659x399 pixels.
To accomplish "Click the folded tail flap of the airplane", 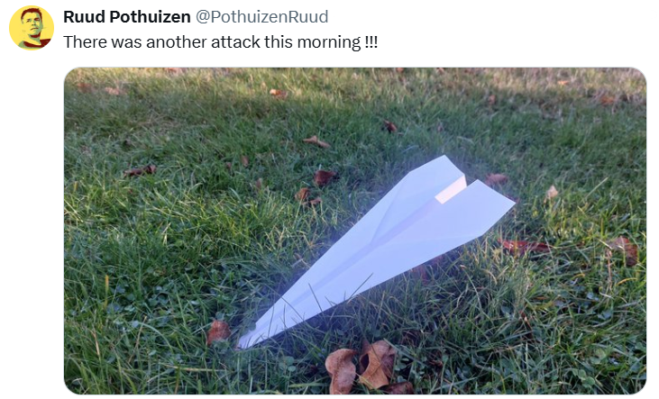I will point(451,190).
